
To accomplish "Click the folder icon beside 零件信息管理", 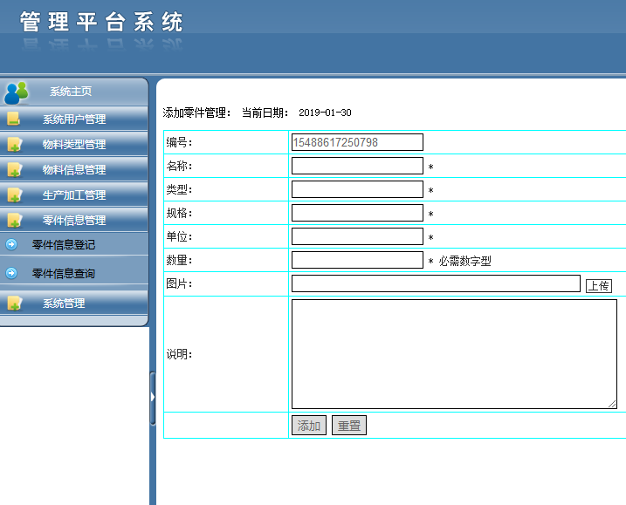I will click(x=14, y=220).
